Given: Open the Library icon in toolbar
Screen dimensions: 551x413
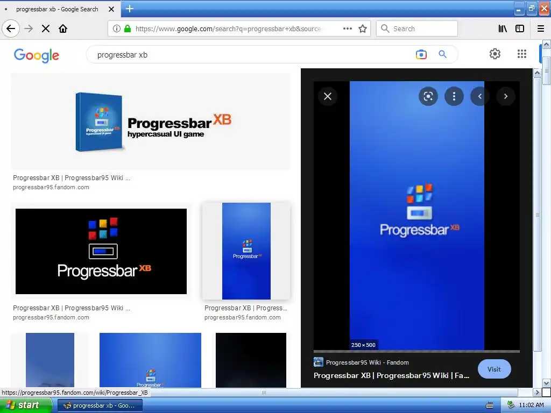Looking at the screenshot, I should tap(503, 29).
